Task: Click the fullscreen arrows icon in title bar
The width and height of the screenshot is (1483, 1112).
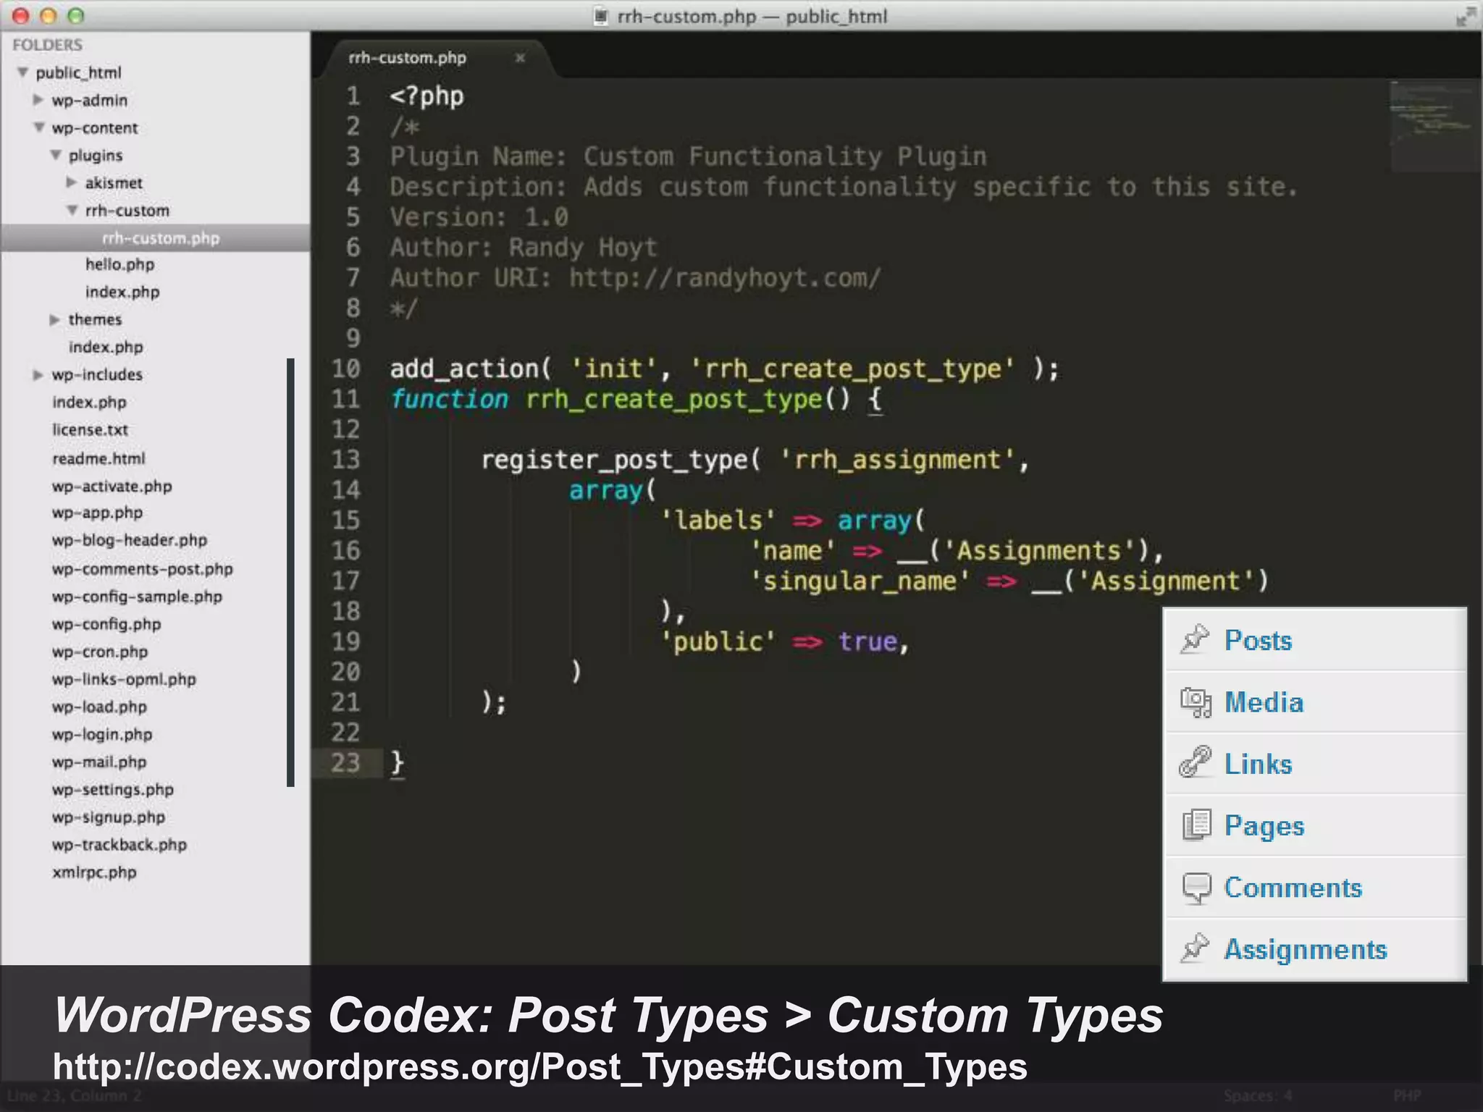Action: (x=1465, y=16)
